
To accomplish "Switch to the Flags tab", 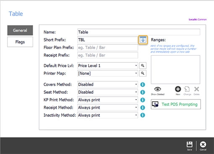I will [20, 42].
